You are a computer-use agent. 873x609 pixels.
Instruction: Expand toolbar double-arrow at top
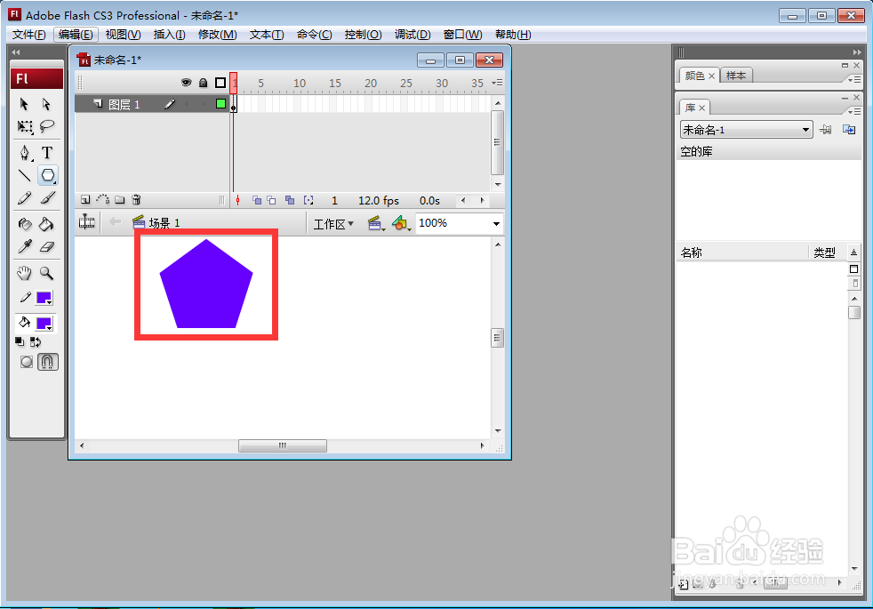coord(16,52)
